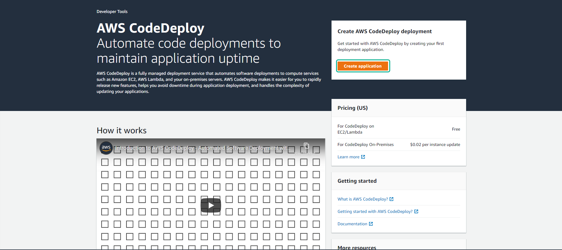Play the Introduction to AWS CodeDeploy video
The image size is (562, 250).
pyautogui.click(x=211, y=205)
